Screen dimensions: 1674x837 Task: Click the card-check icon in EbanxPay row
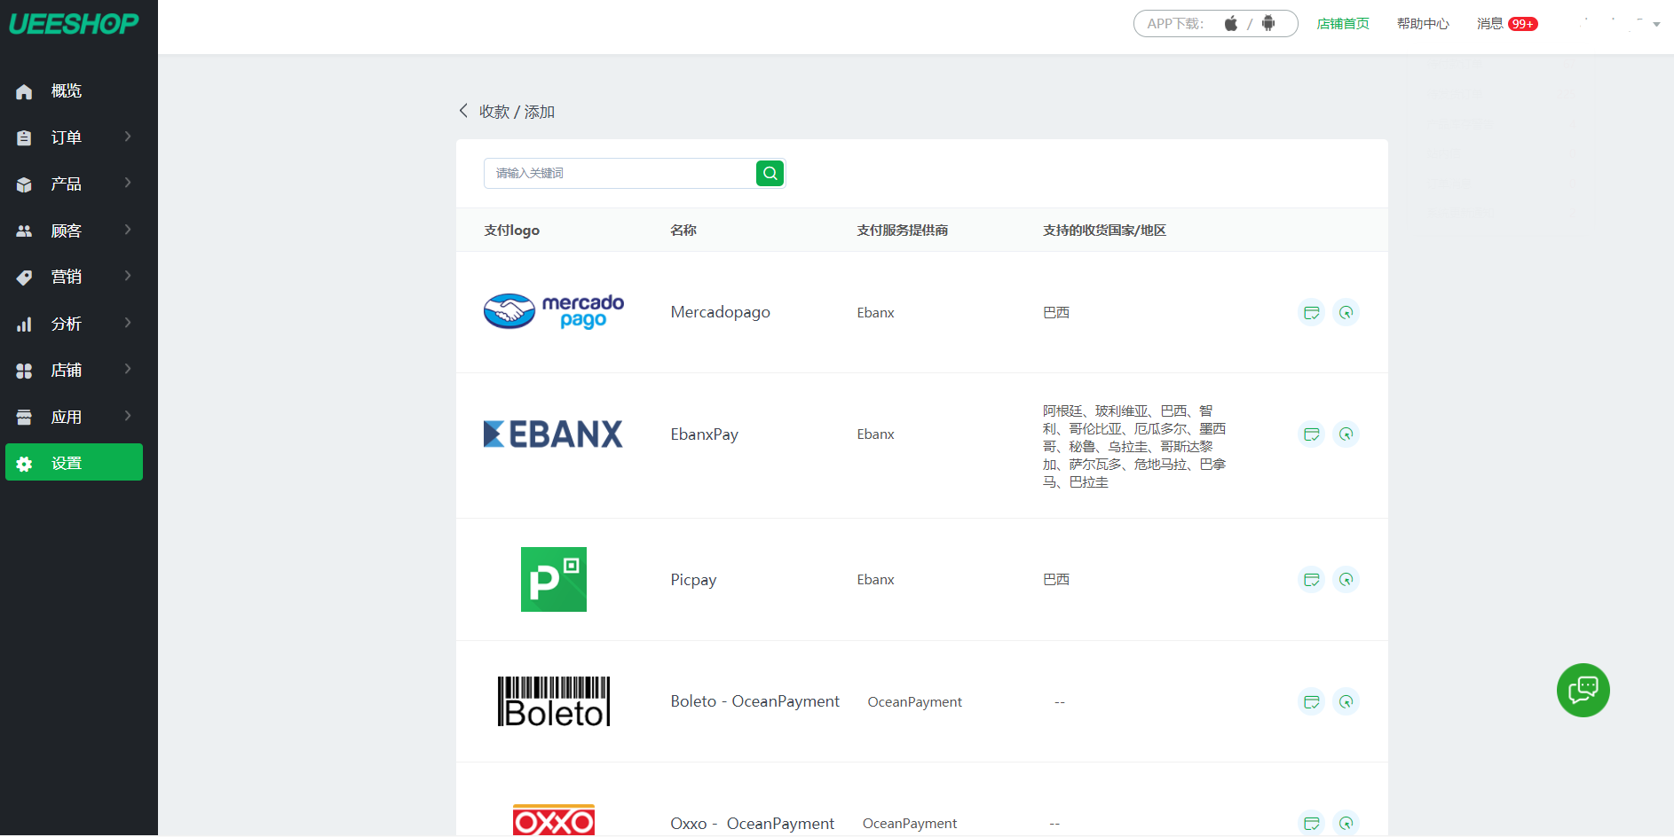(x=1311, y=434)
